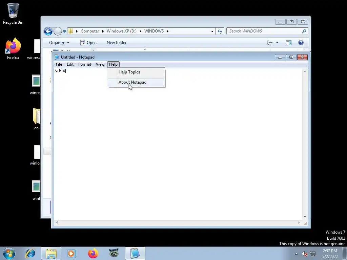Screen dimensions: 347x260
Task: Maximize the Explorer WINDOWS window
Action: click(291, 22)
